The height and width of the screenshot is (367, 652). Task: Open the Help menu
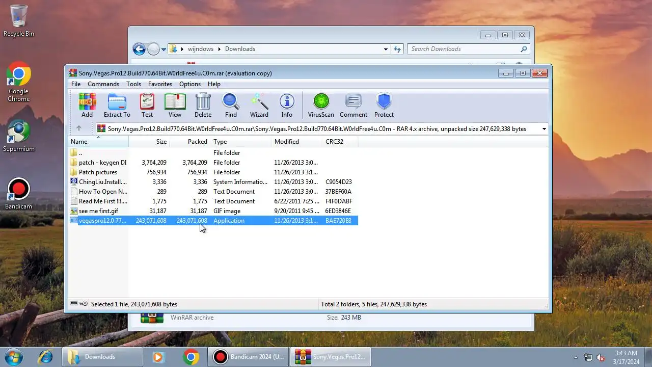click(214, 84)
